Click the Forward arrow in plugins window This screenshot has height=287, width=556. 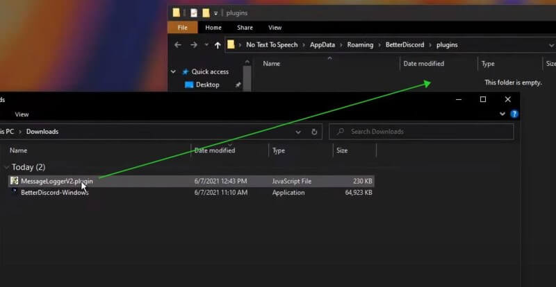[x=193, y=45]
